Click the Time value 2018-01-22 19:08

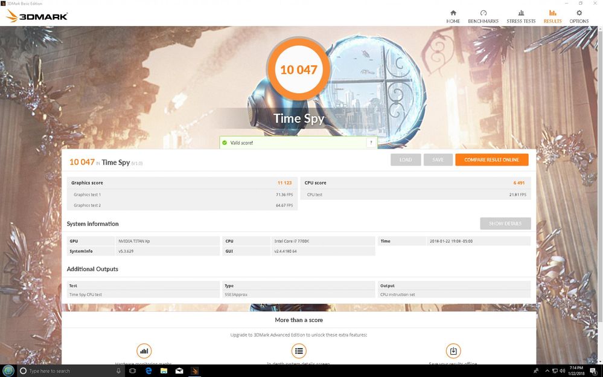click(x=451, y=241)
